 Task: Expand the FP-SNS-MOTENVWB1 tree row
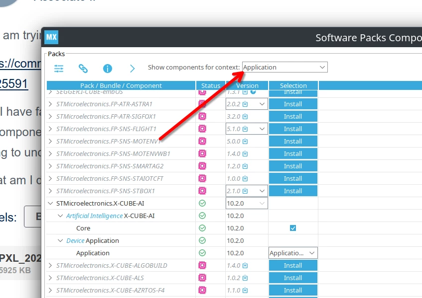(50, 153)
